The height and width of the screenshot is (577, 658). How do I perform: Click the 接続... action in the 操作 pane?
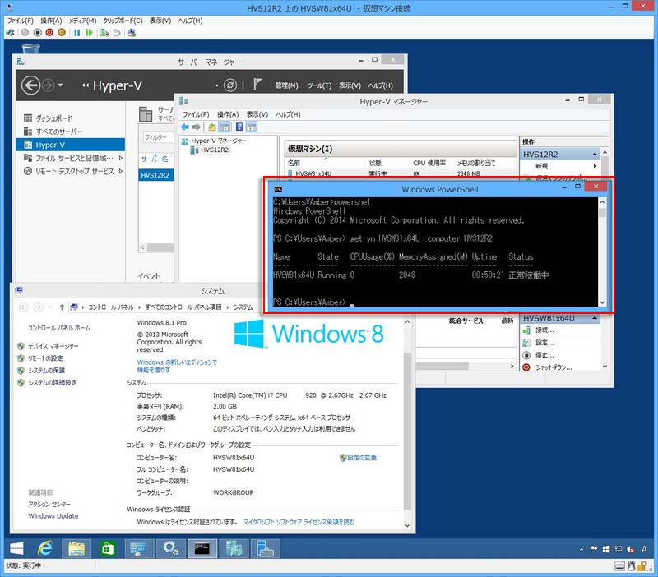tap(544, 330)
